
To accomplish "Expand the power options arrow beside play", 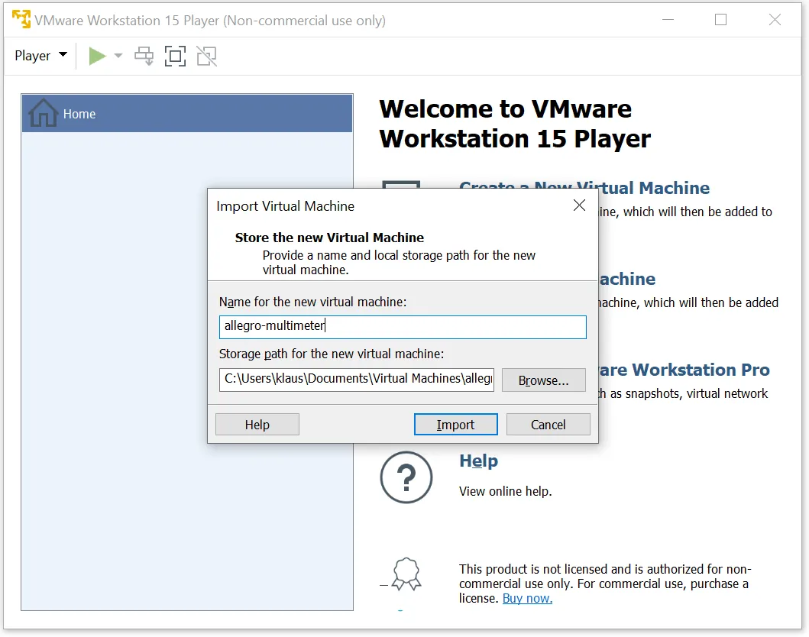I will pos(118,56).
